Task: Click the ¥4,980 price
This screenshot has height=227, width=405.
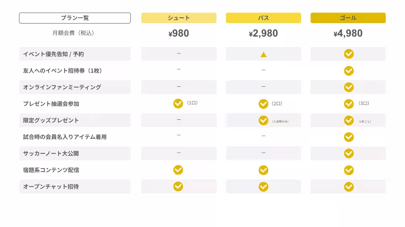Action: [x=348, y=34]
